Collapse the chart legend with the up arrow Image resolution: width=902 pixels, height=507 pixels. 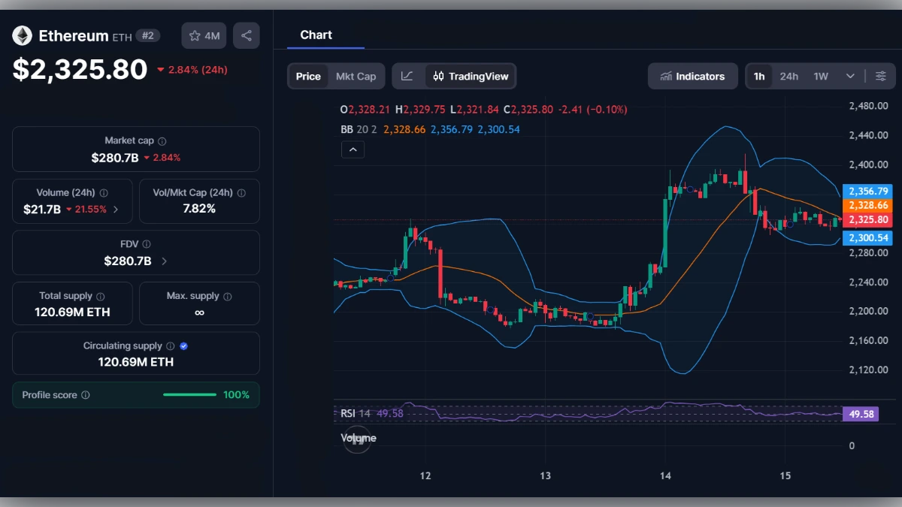[x=353, y=149]
